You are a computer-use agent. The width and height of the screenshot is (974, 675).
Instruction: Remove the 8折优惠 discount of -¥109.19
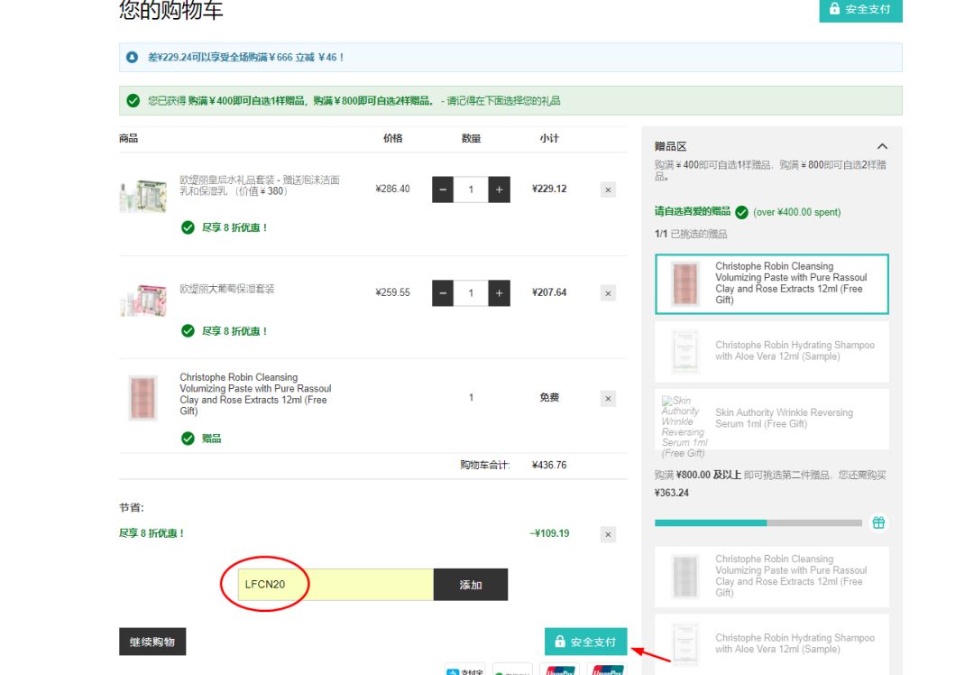[608, 534]
